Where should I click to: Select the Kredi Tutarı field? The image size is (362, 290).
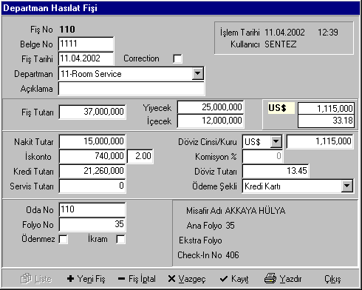[x=92, y=171]
